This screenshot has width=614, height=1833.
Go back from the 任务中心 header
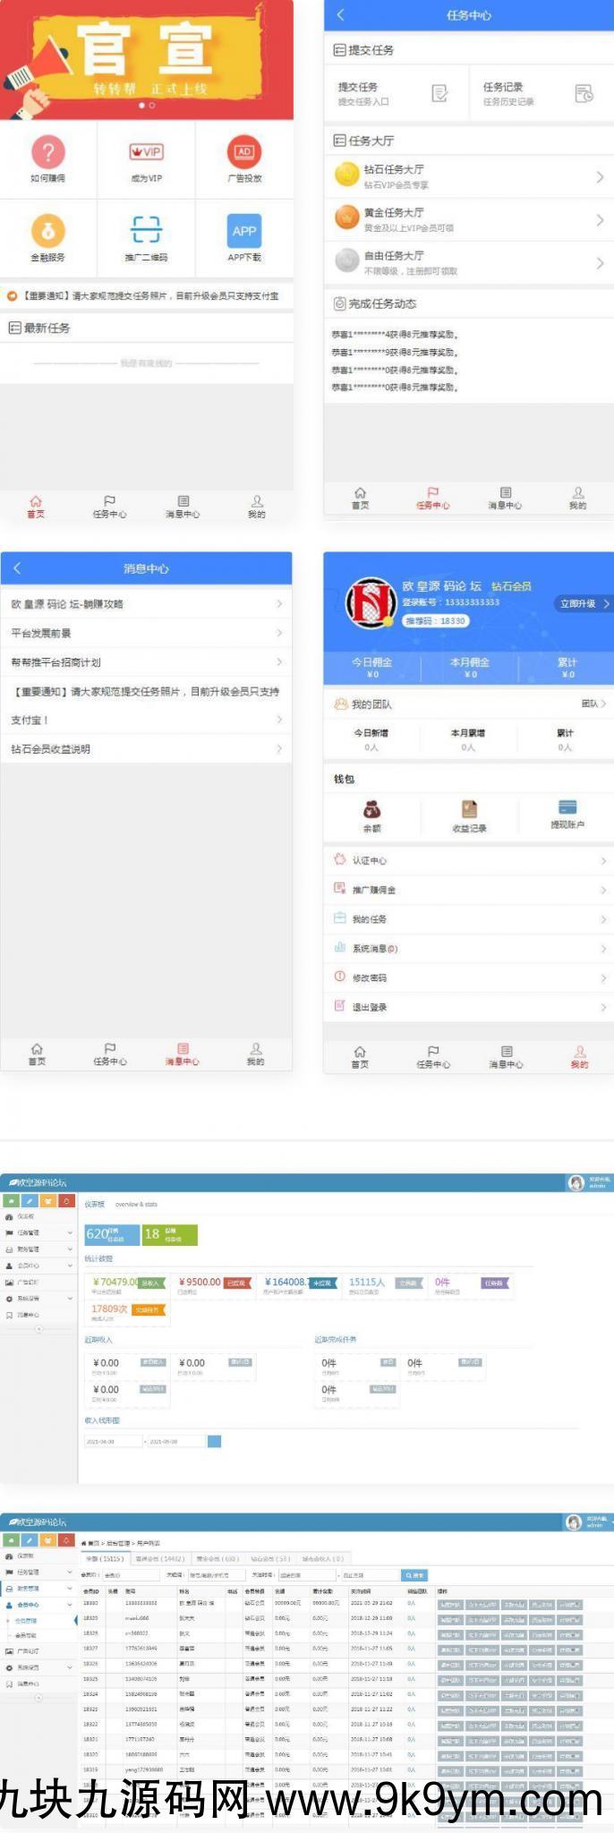pyautogui.click(x=340, y=15)
